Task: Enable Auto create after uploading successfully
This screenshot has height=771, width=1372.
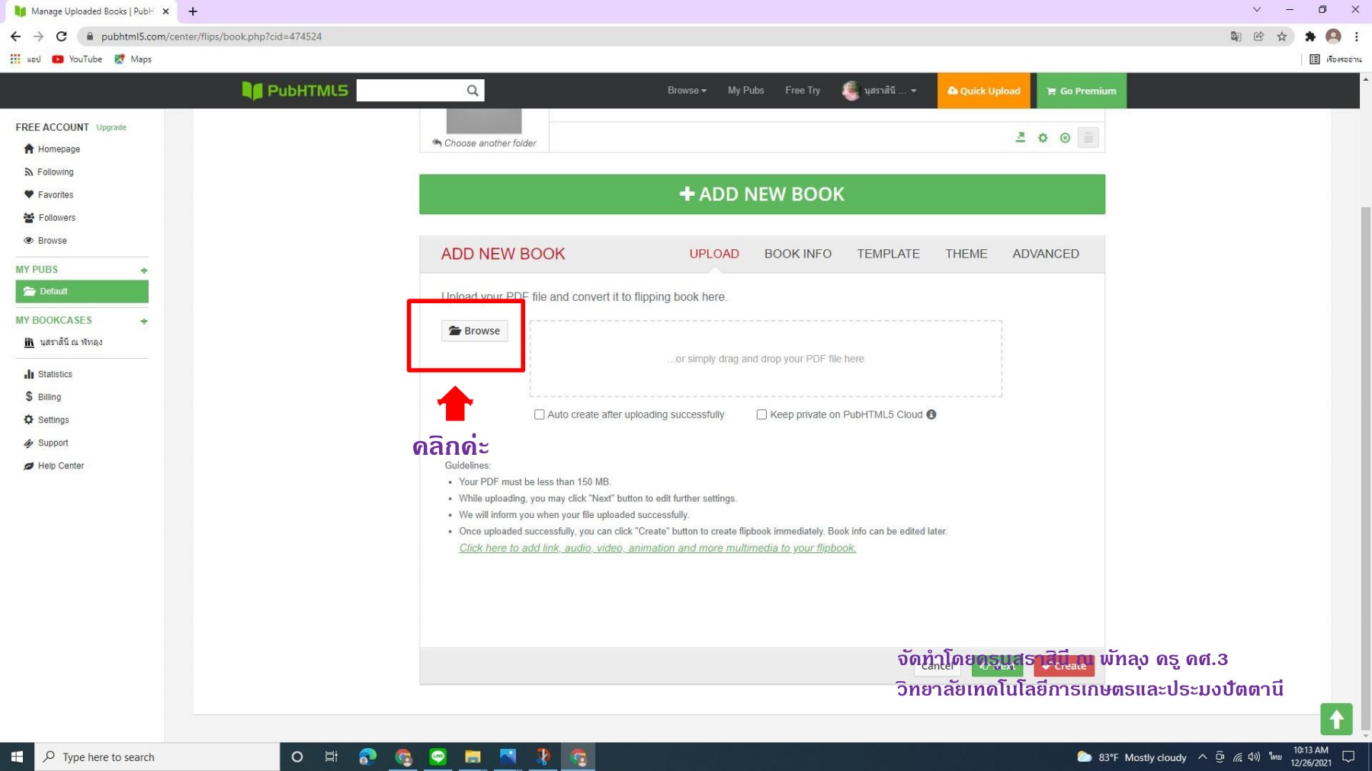Action: click(540, 414)
